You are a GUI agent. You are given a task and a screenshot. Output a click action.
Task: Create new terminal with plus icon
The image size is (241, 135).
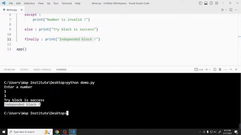pyautogui.click(x=206, y=69)
